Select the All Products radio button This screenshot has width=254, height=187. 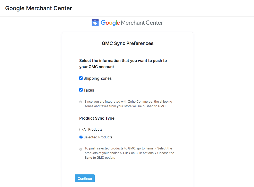coord(81,129)
